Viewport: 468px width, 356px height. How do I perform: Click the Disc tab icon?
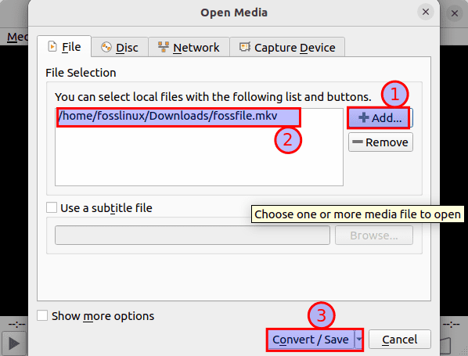point(106,47)
